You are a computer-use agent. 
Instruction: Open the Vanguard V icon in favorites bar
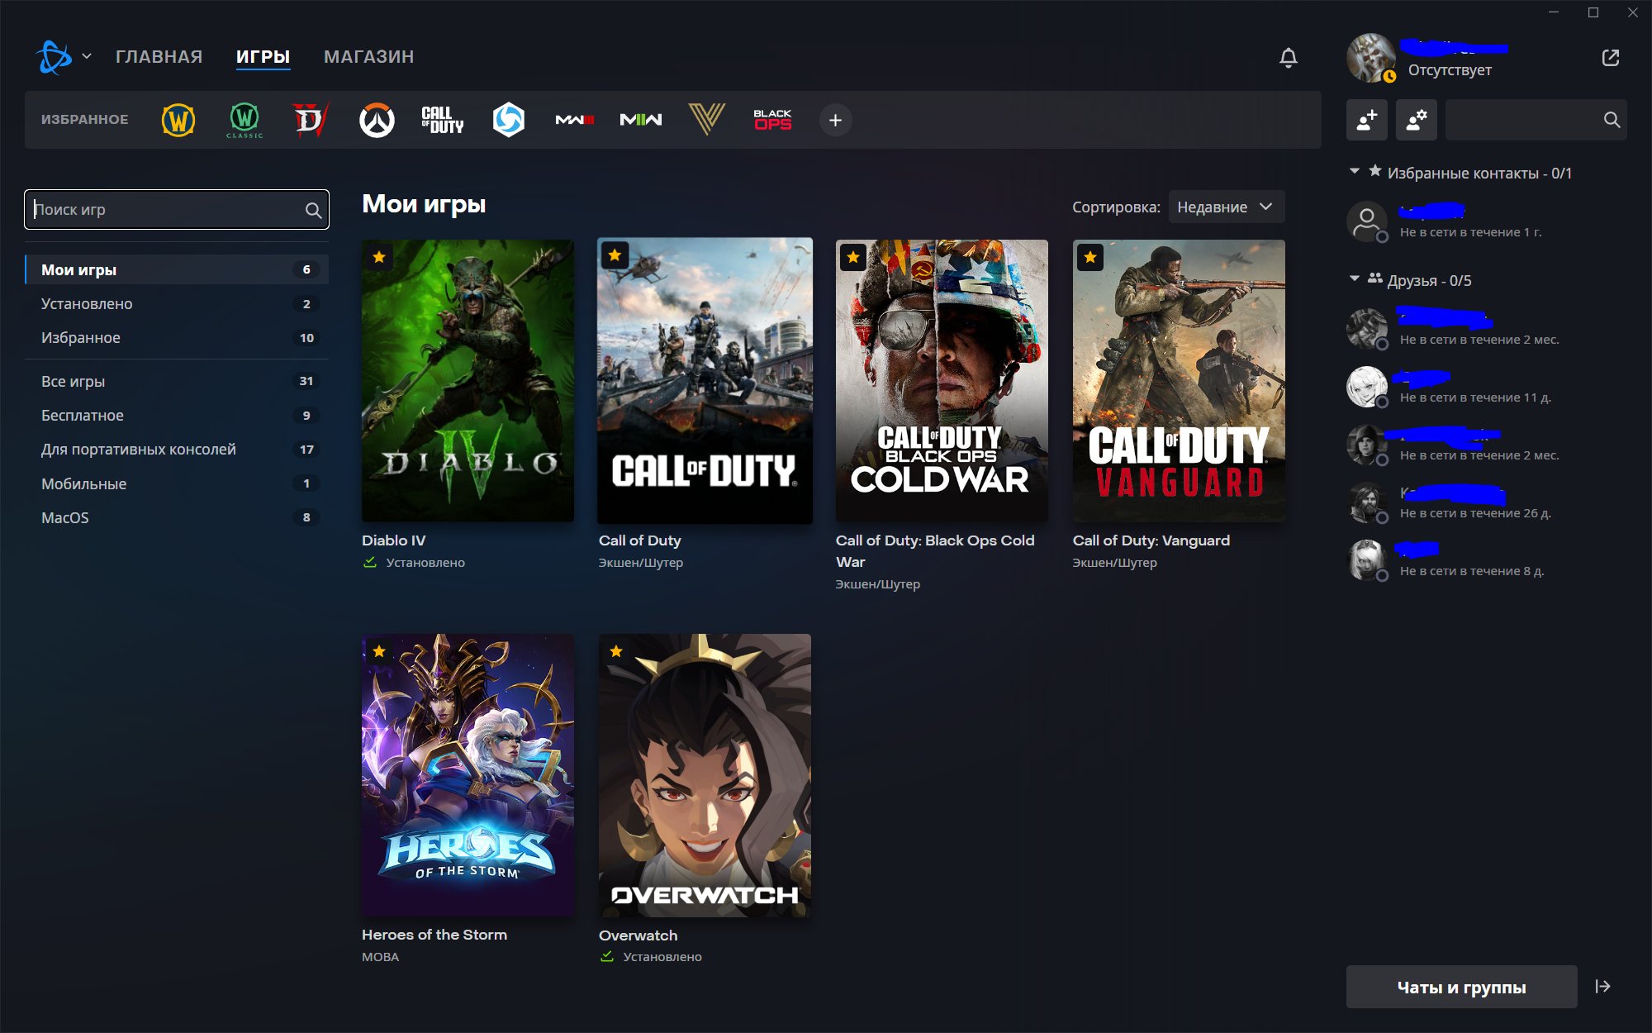tap(707, 120)
